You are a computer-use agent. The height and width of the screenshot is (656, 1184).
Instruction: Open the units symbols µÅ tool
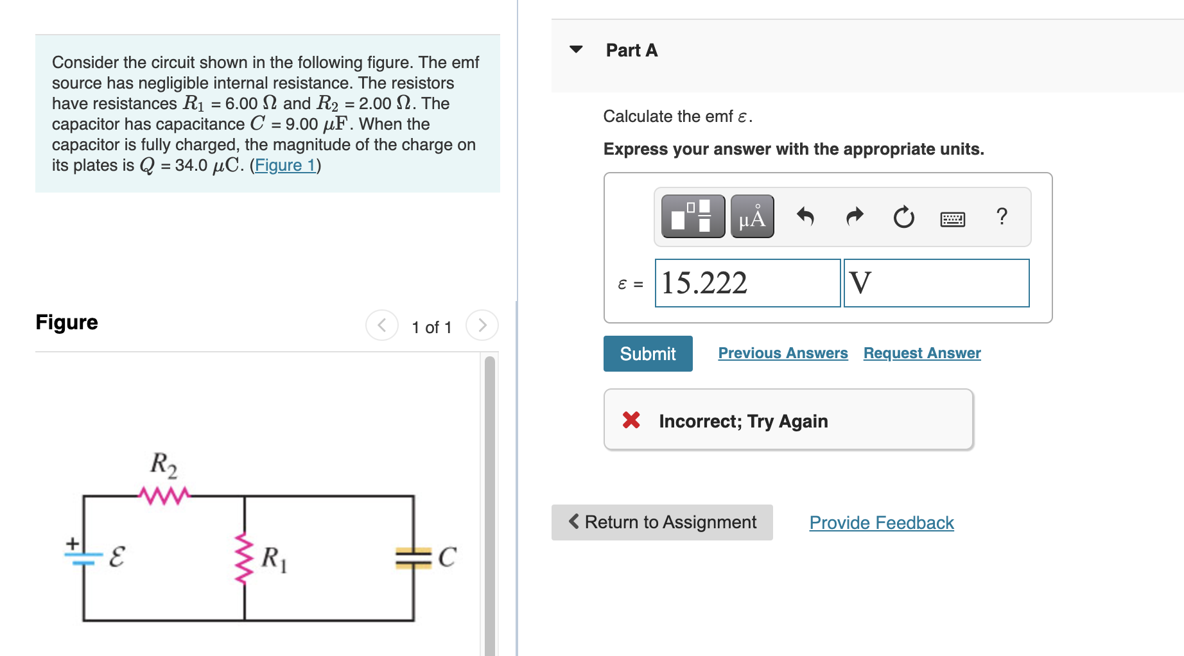pos(752,216)
